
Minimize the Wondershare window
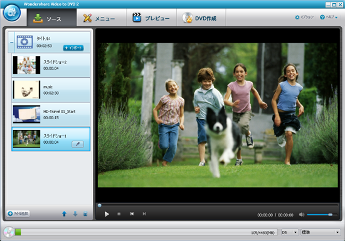(x=328, y=4)
